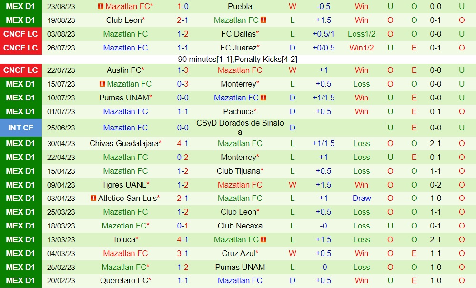Go to the Chivas Guadalajara team page
This screenshot has height=288, width=476.
click(124, 143)
